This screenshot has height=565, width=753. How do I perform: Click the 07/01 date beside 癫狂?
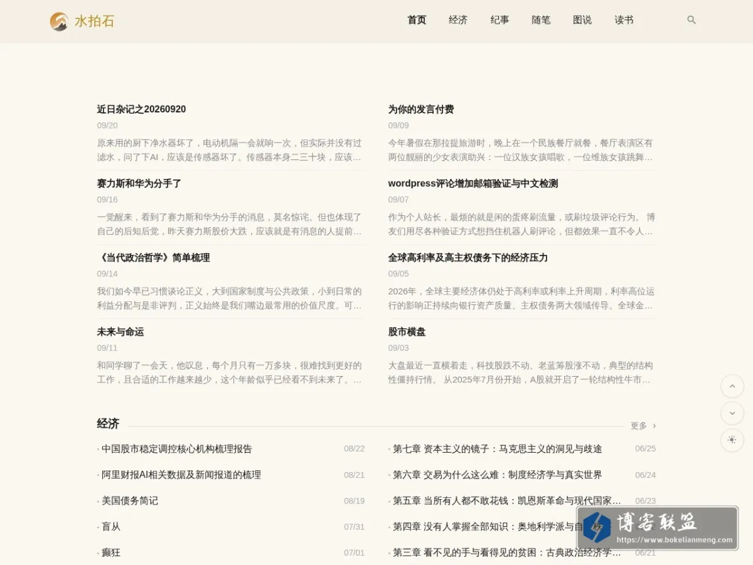click(x=354, y=552)
